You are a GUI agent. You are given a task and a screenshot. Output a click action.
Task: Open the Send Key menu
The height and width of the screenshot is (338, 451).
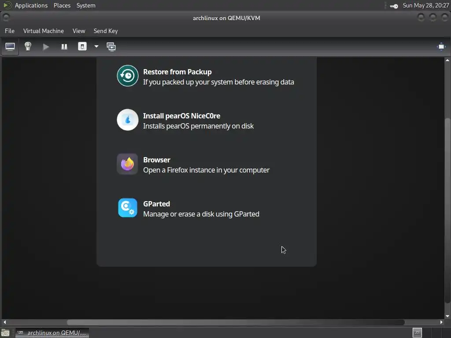point(106,31)
